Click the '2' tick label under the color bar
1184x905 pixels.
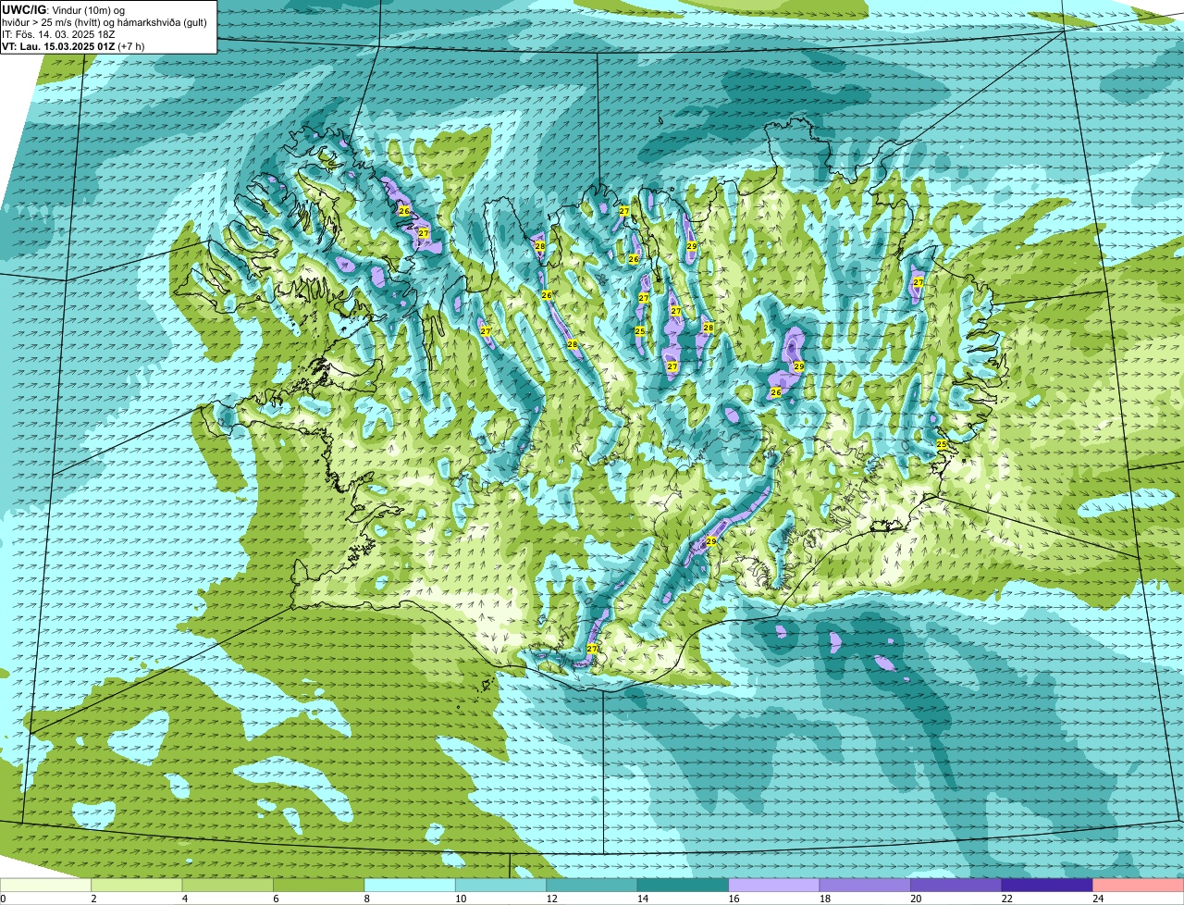click(x=93, y=899)
